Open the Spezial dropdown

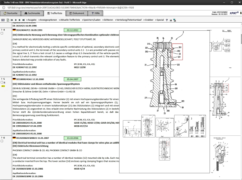pos(159,20)
